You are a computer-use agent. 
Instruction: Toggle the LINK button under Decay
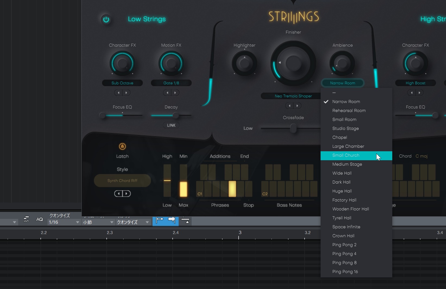click(171, 125)
